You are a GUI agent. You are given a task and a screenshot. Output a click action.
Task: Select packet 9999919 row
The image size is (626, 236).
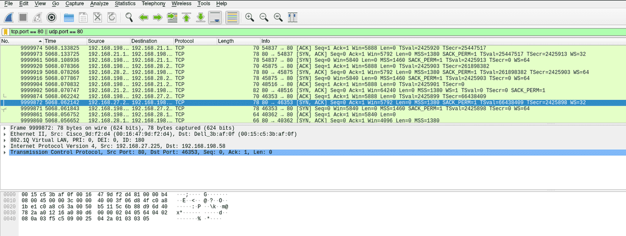[x=313, y=72]
